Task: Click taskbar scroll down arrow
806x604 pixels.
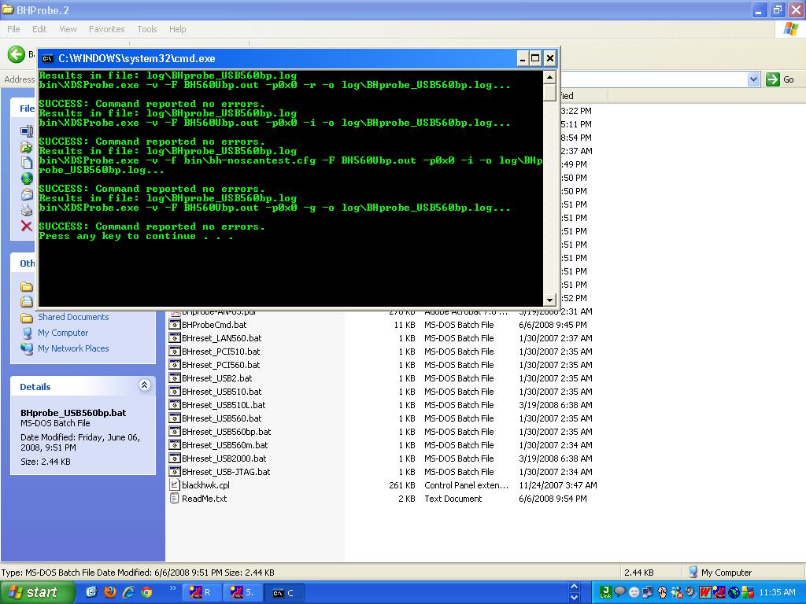Action: click(574, 598)
